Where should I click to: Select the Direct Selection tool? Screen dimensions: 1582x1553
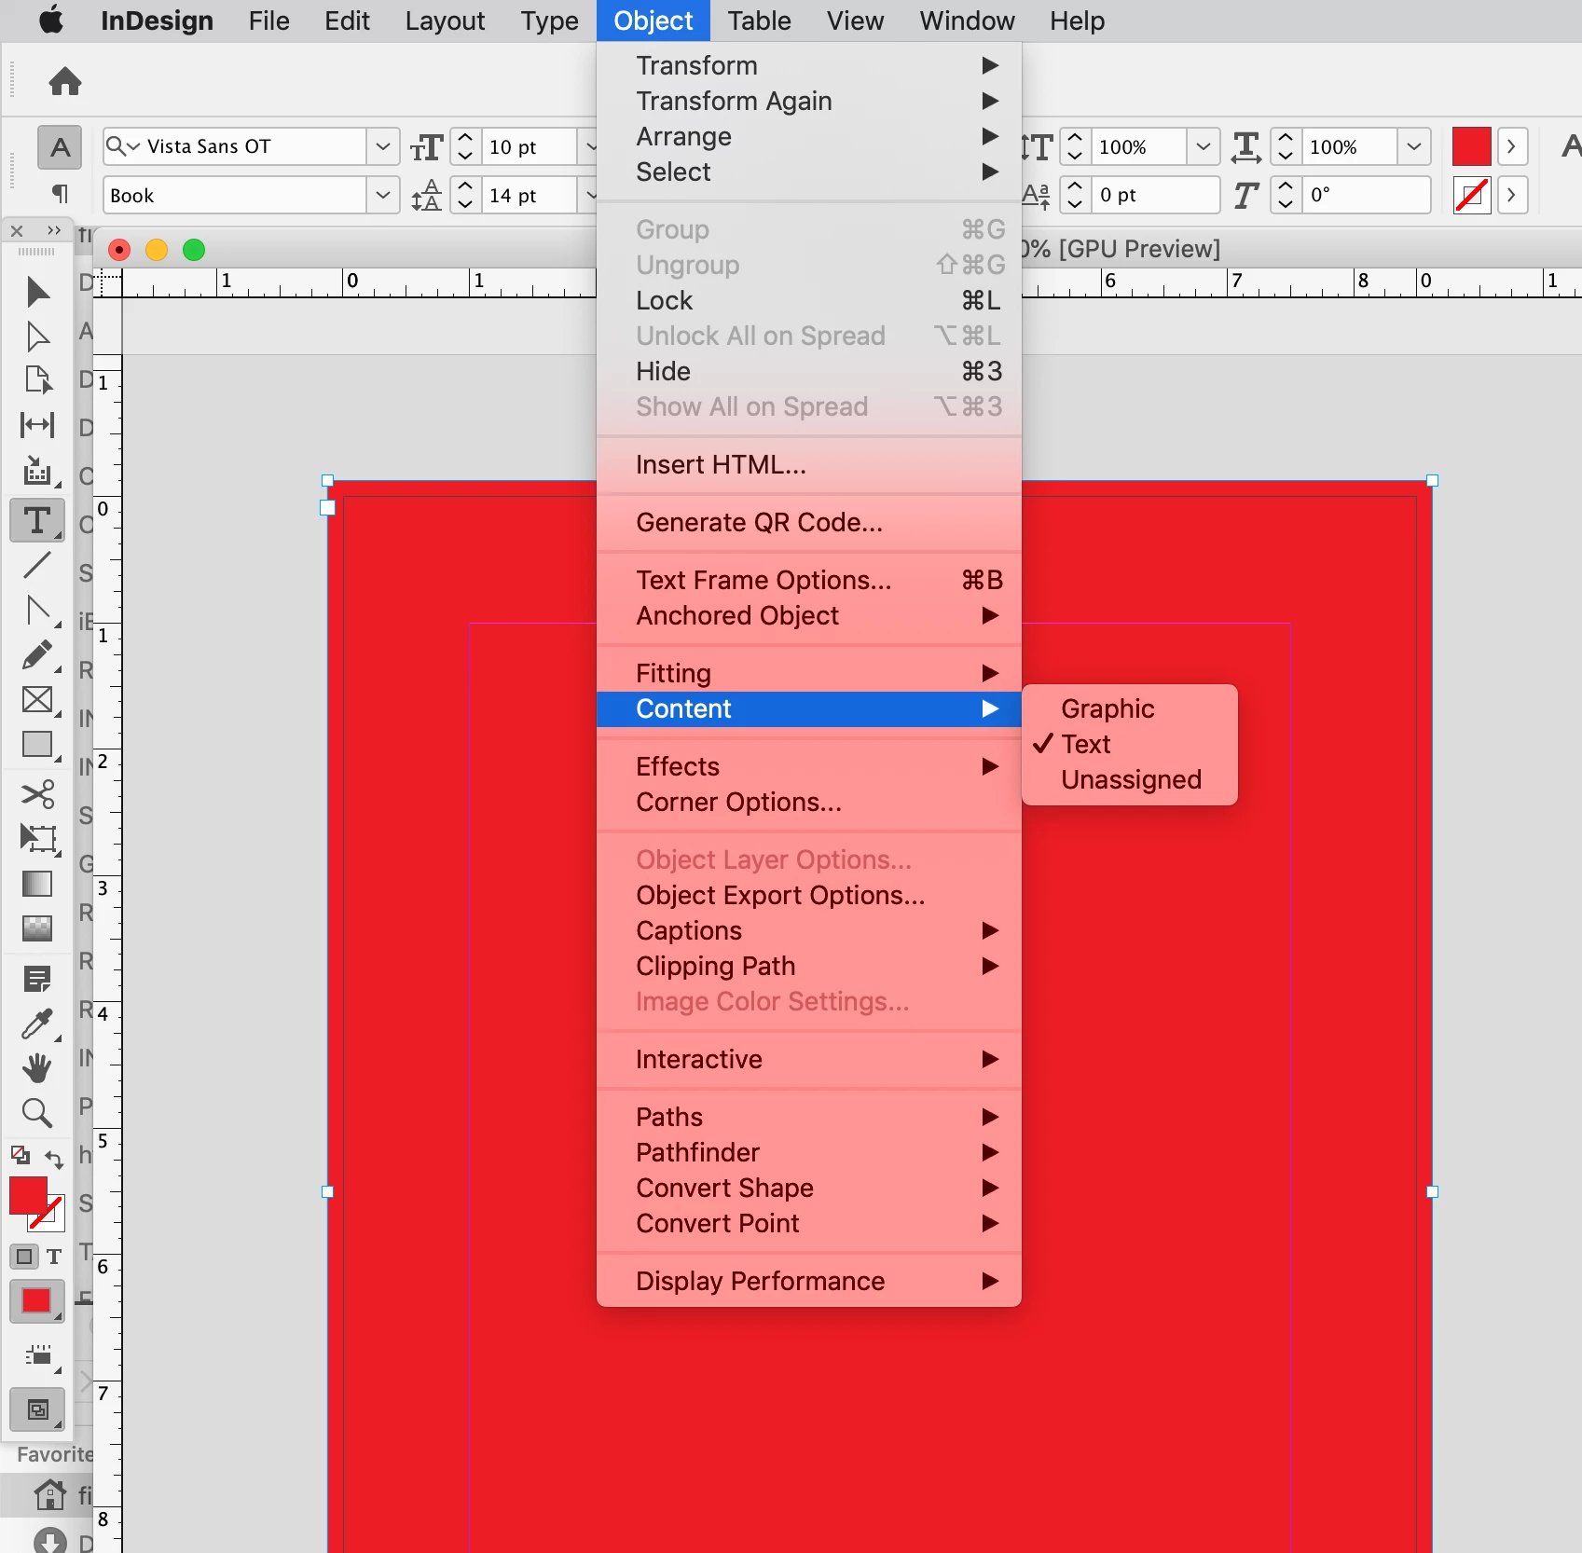click(37, 337)
